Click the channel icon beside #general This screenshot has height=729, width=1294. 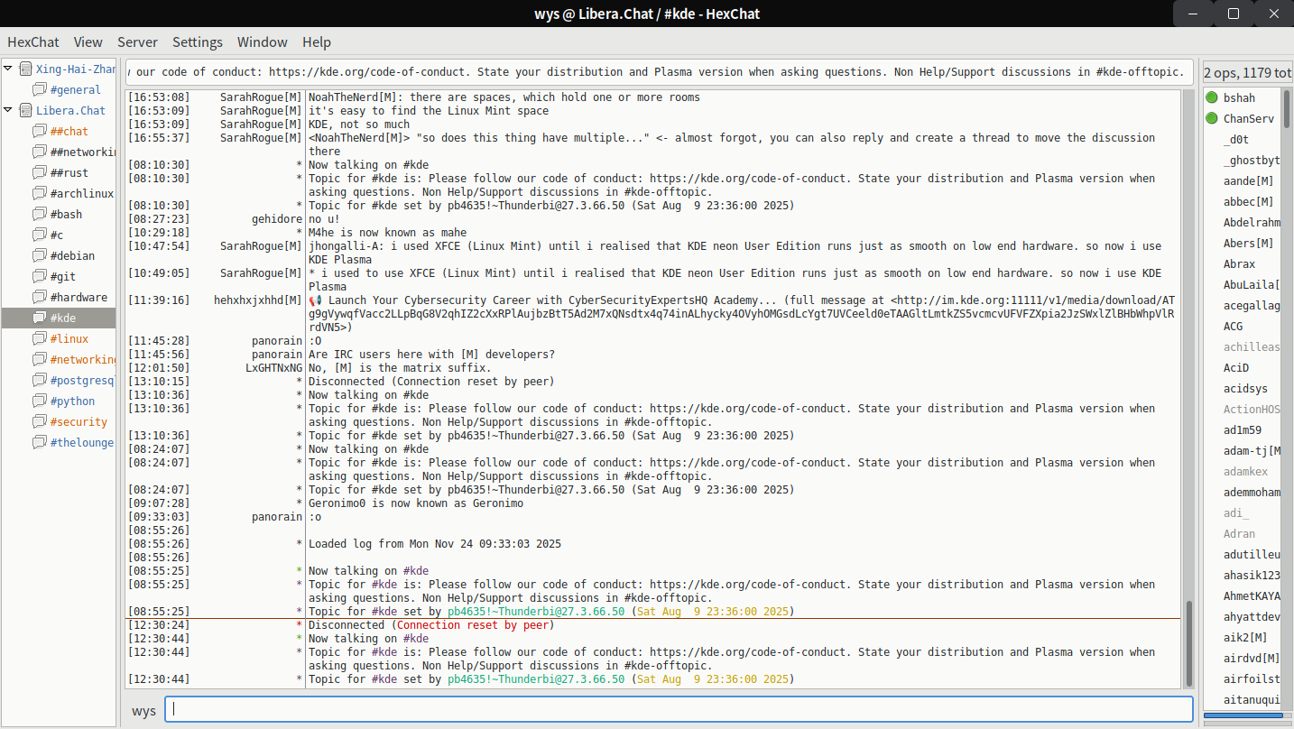39,90
